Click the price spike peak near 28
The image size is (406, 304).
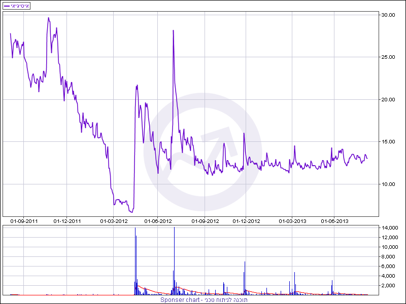174,31
